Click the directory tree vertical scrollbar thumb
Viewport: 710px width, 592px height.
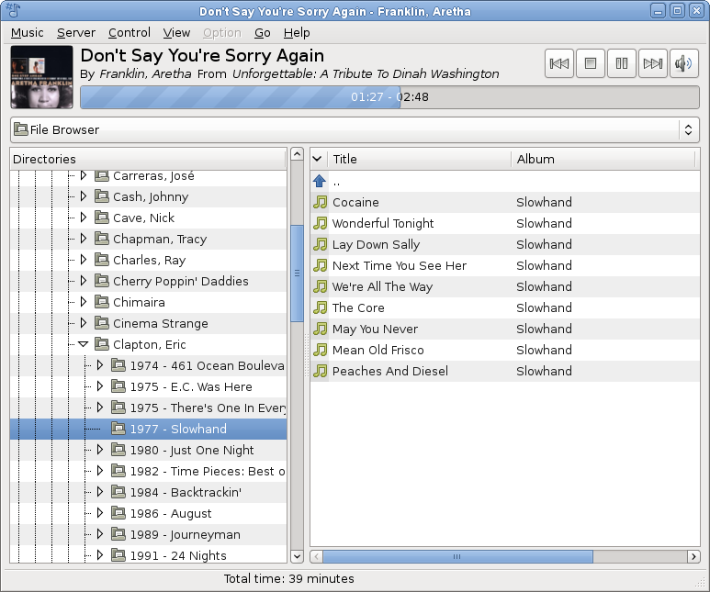click(x=297, y=274)
